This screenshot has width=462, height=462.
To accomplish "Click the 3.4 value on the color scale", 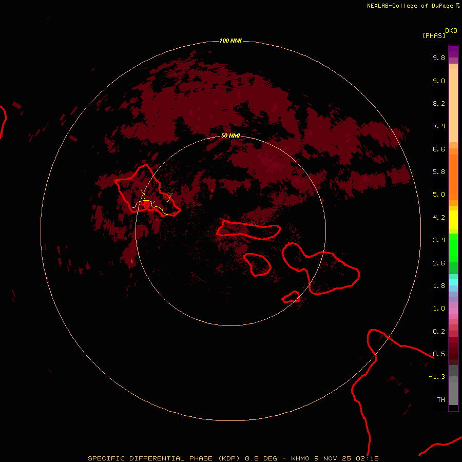I will (x=439, y=240).
